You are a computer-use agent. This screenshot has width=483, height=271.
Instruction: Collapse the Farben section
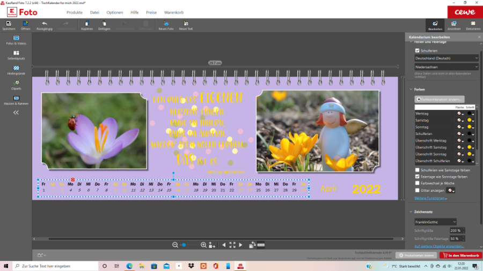[x=411, y=89]
